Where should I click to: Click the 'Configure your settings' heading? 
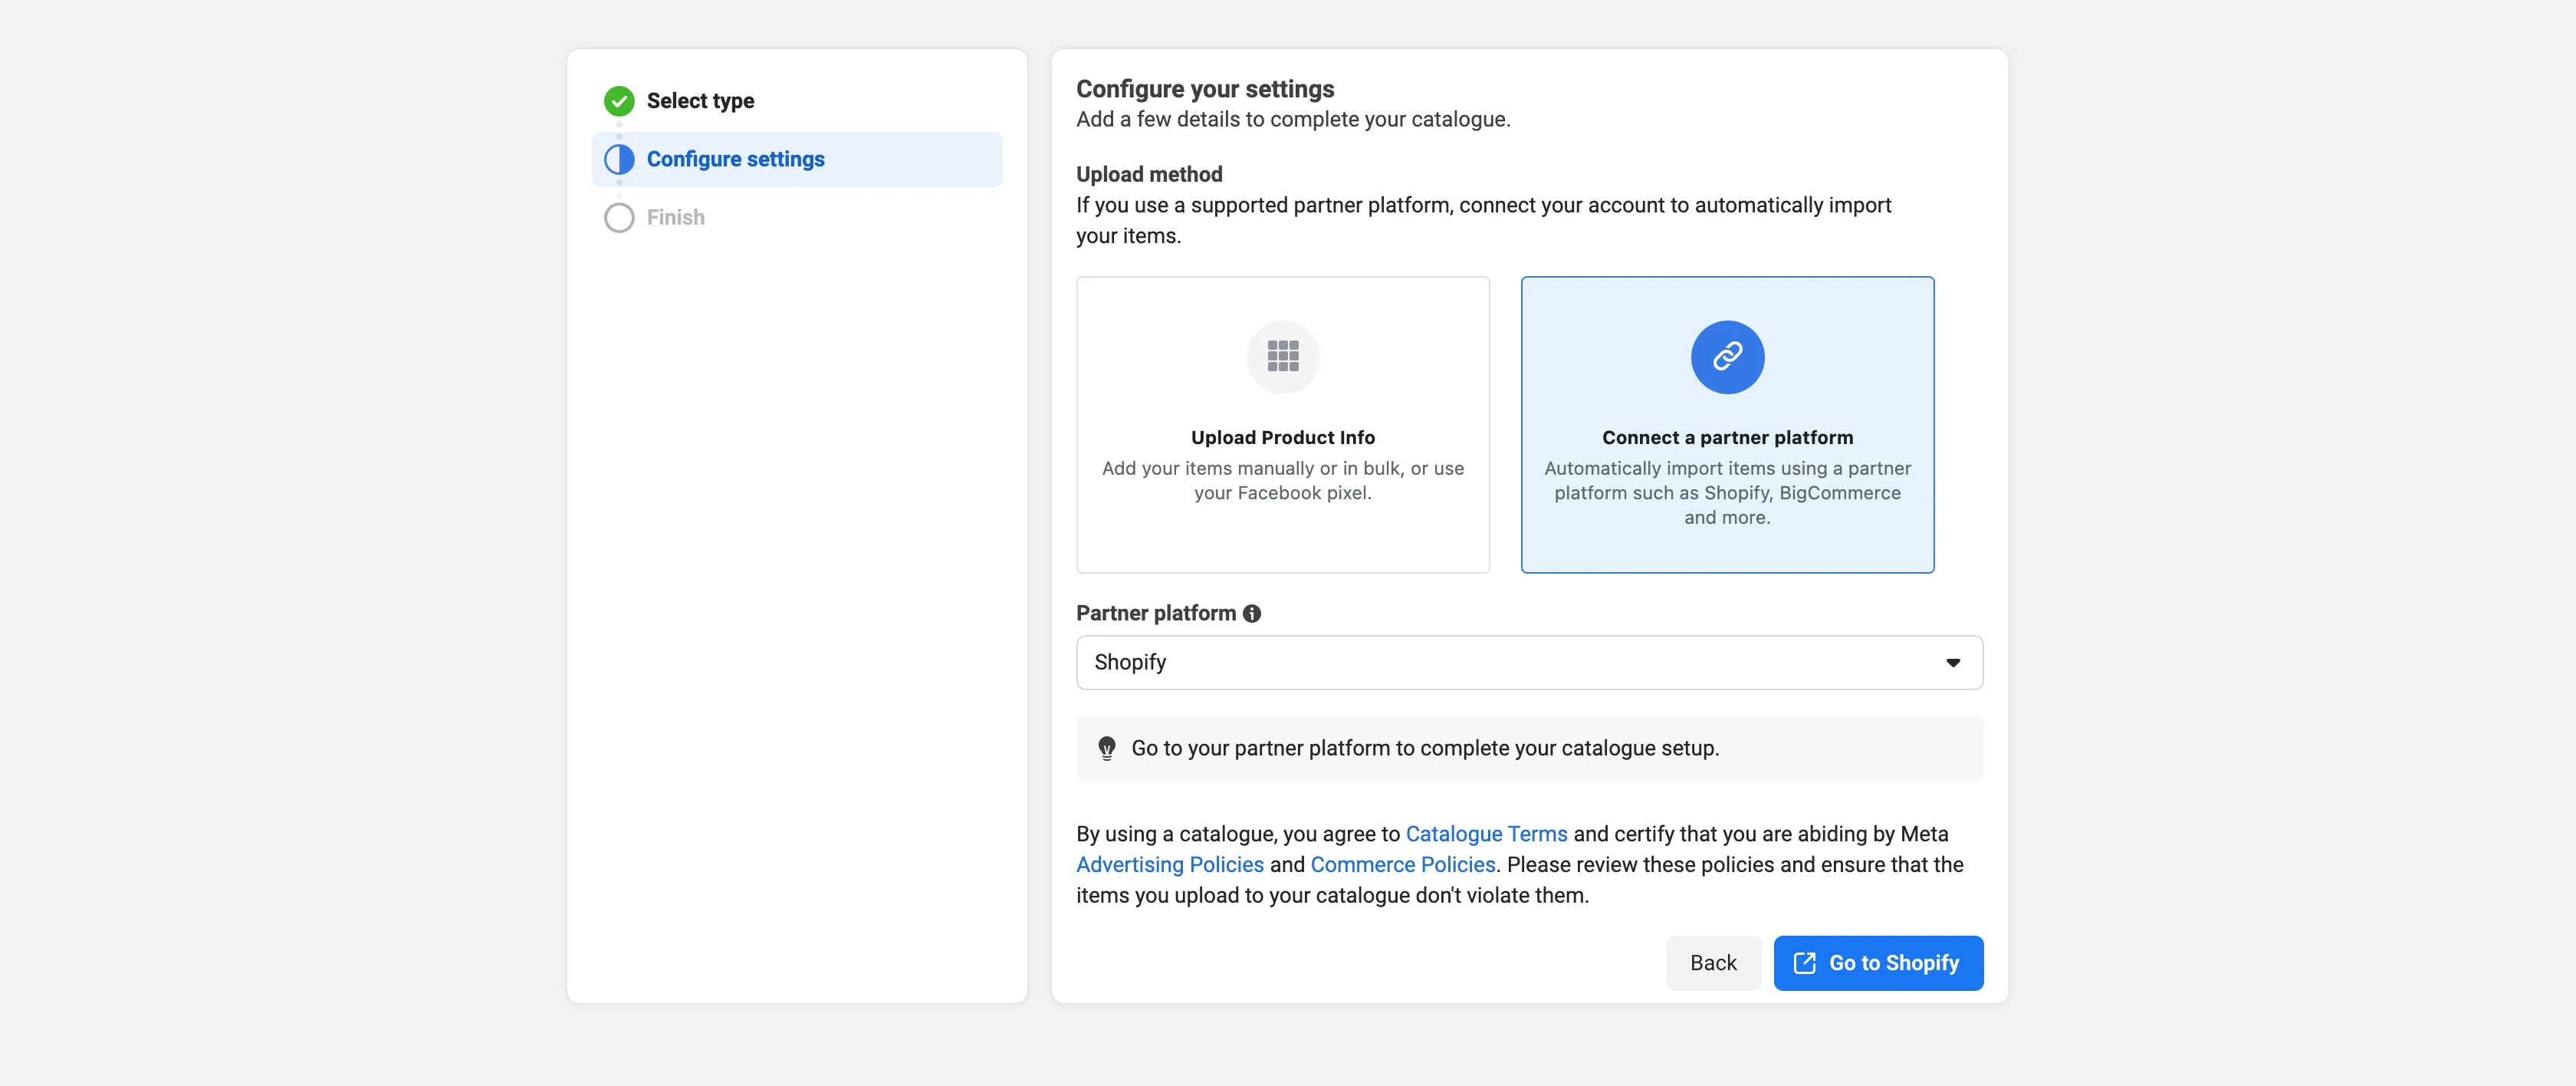[1205, 89]
